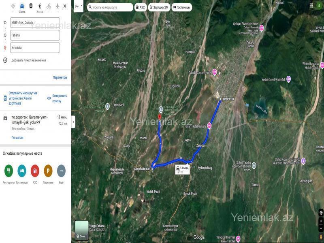Click the Aydınqışlaq map label
This screenshot has width=324, height=243.
click(205, 168)
